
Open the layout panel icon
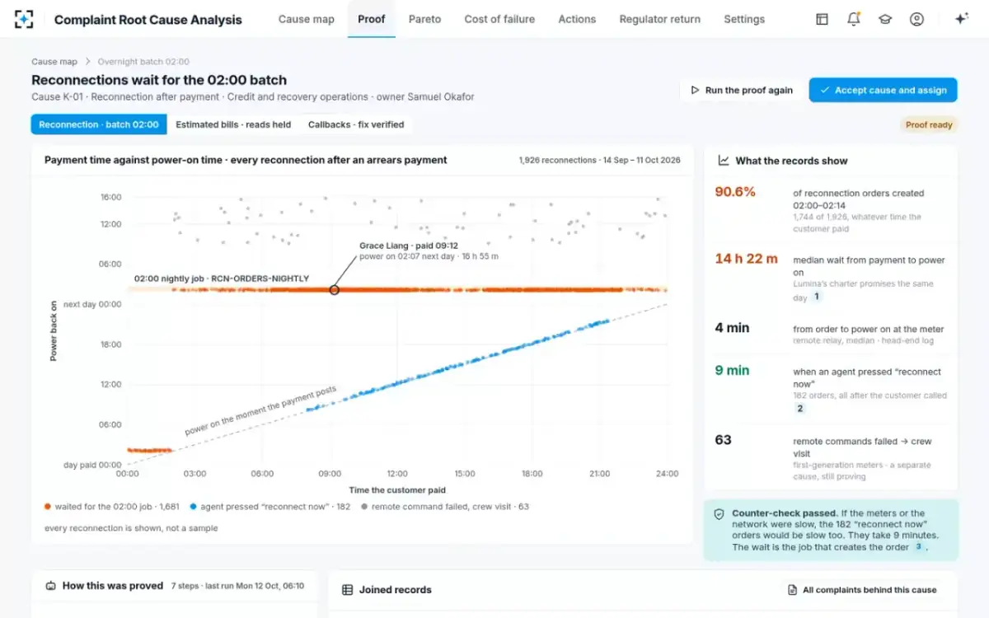(822, 19)
